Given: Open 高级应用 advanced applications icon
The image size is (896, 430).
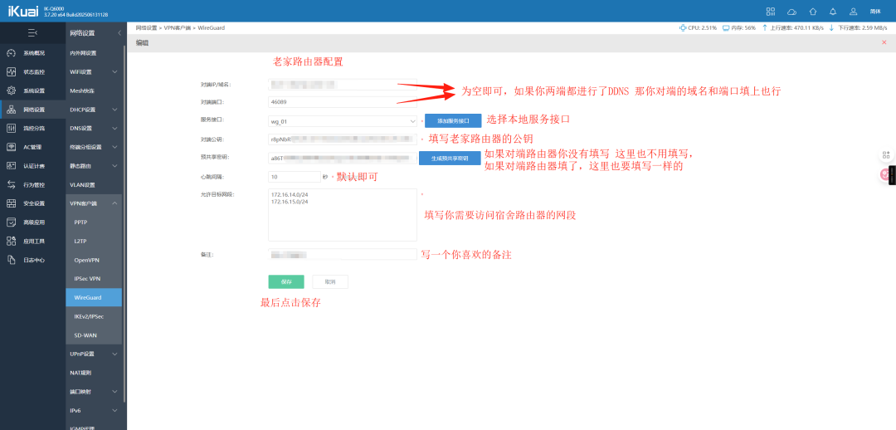Looking at the screenshot, I should tap(11, 222).
